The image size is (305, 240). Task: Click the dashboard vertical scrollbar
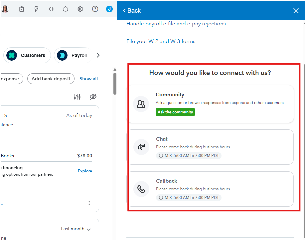coord(115,83)
